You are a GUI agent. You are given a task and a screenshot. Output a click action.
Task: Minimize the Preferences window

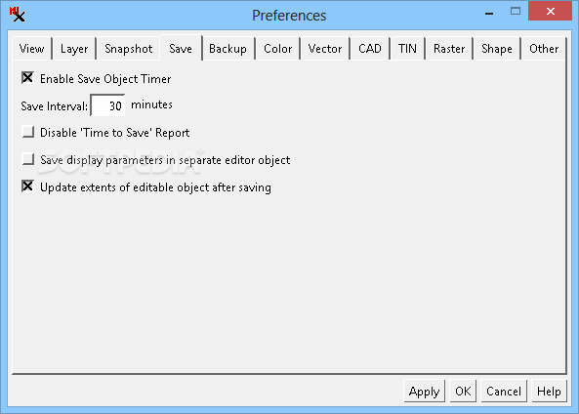point(489,14)
